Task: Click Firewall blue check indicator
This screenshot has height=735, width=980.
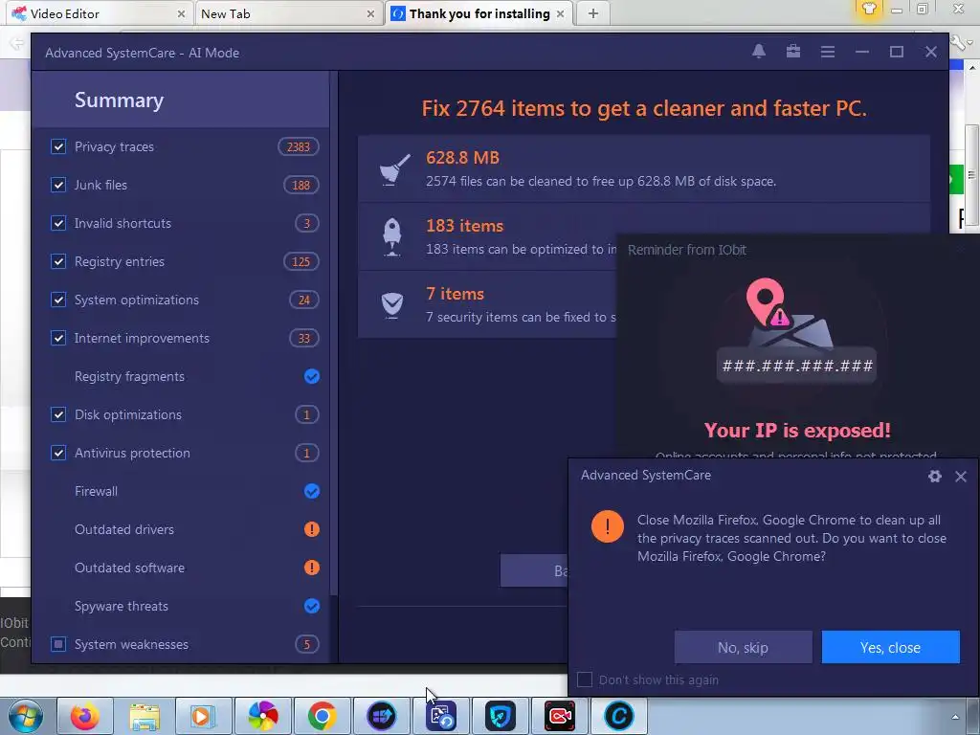Action: (311, 491)
